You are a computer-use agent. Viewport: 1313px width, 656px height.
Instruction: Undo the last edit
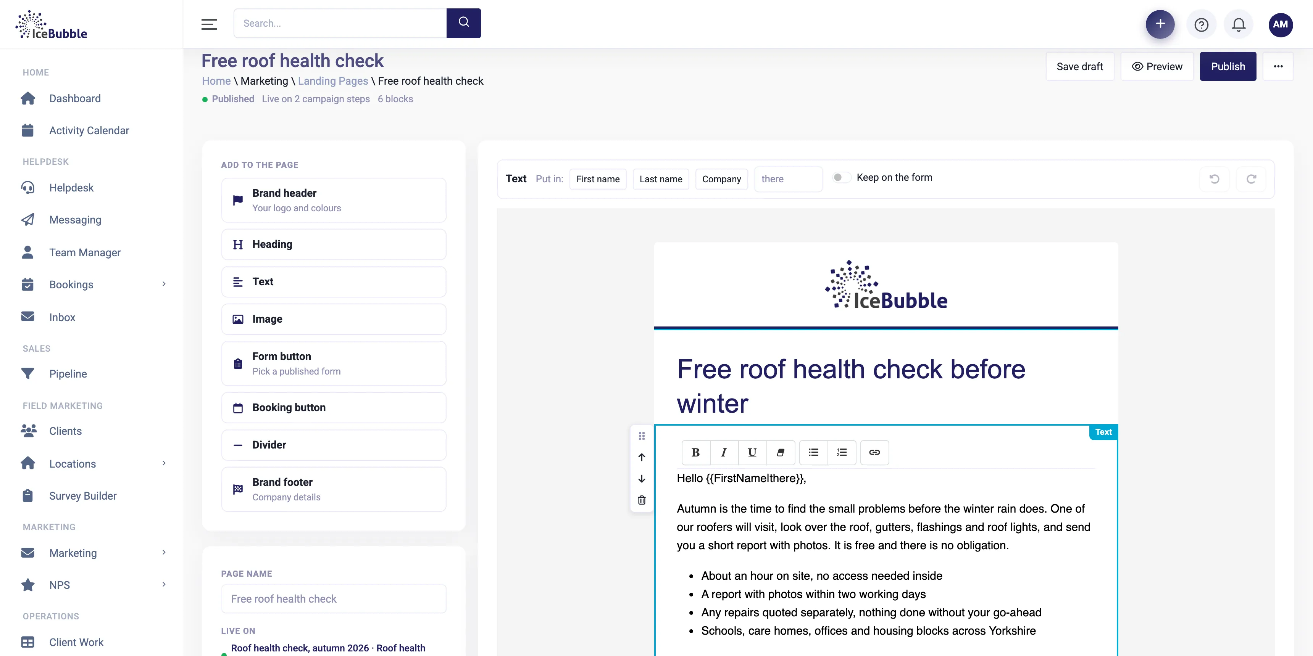1215,179
